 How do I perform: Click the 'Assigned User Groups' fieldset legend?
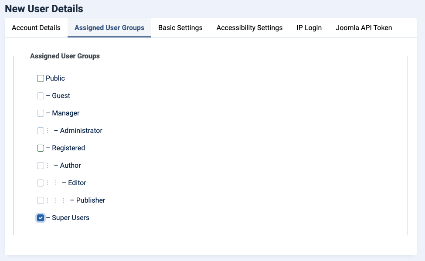click(65, 56)
